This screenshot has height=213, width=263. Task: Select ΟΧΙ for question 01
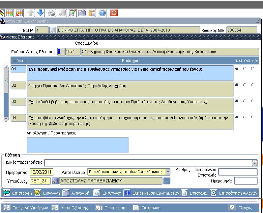(x=245, y=68)
